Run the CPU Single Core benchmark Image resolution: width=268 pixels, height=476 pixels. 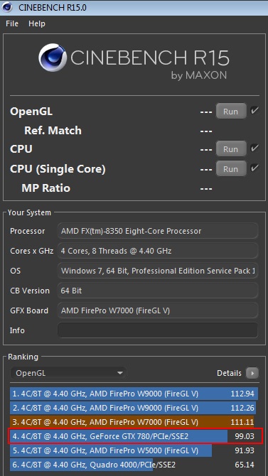click(x=231, y=168)
